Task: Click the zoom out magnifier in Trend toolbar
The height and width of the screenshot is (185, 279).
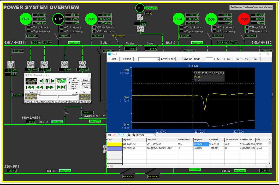Action: click(129, 135)
